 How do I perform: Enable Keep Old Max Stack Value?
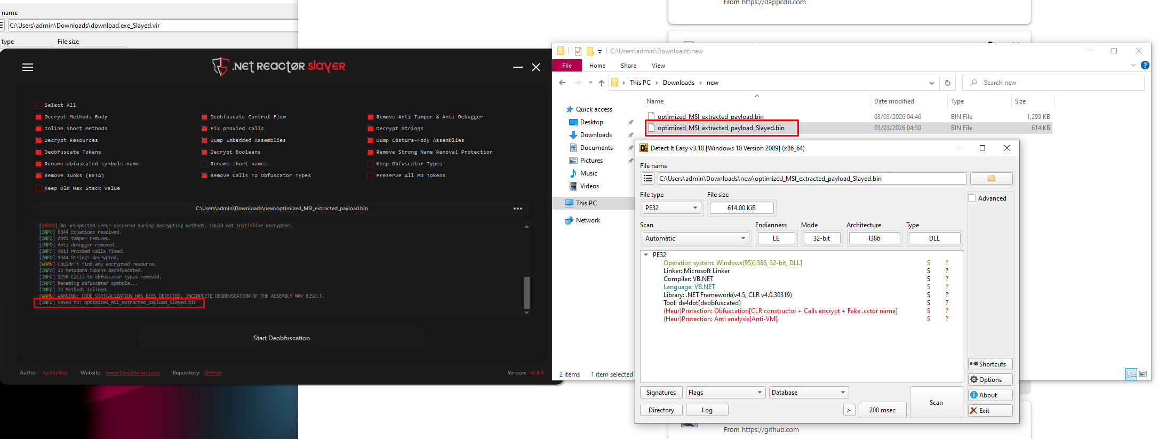38,188
